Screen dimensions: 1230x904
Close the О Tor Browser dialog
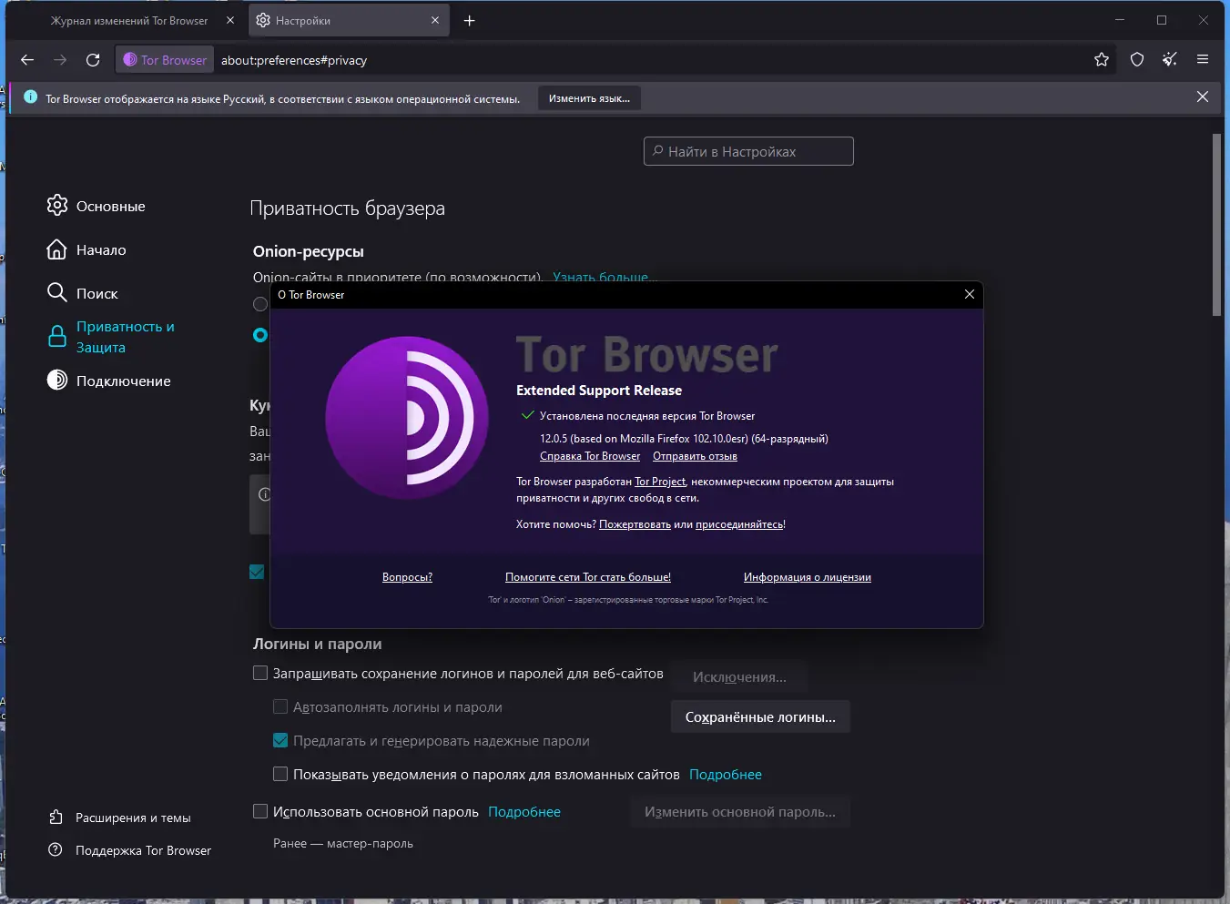[x=970, y=294]
